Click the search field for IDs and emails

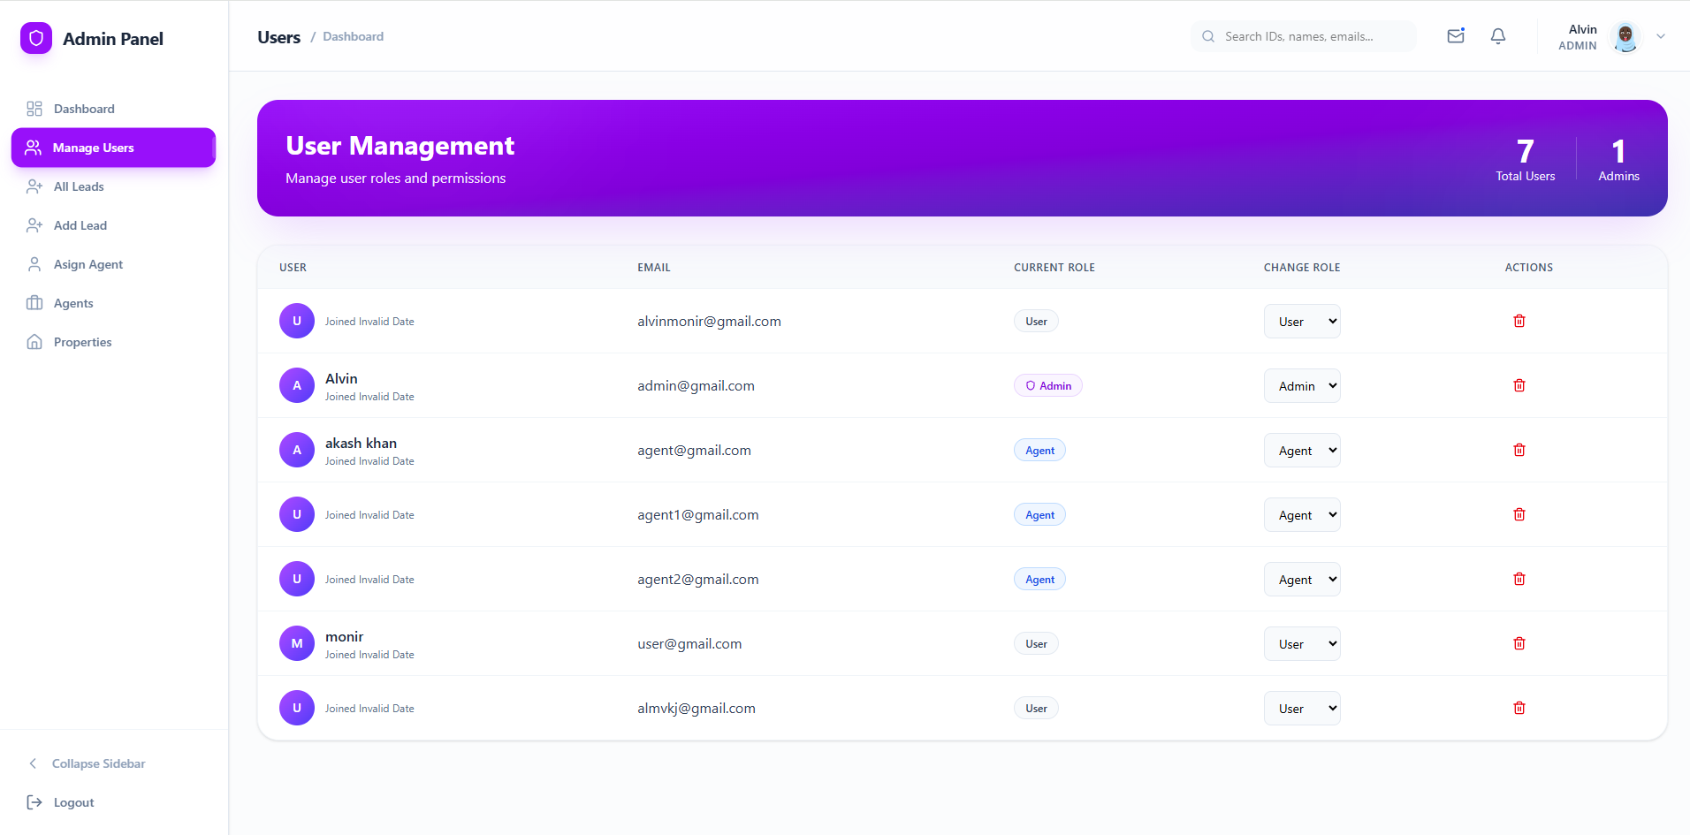click(1302, 36)
